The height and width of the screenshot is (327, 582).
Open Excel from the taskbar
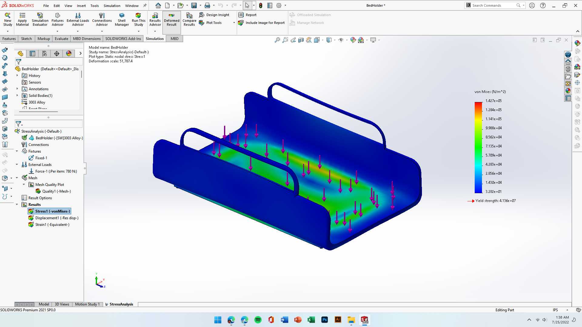[311, 320]
